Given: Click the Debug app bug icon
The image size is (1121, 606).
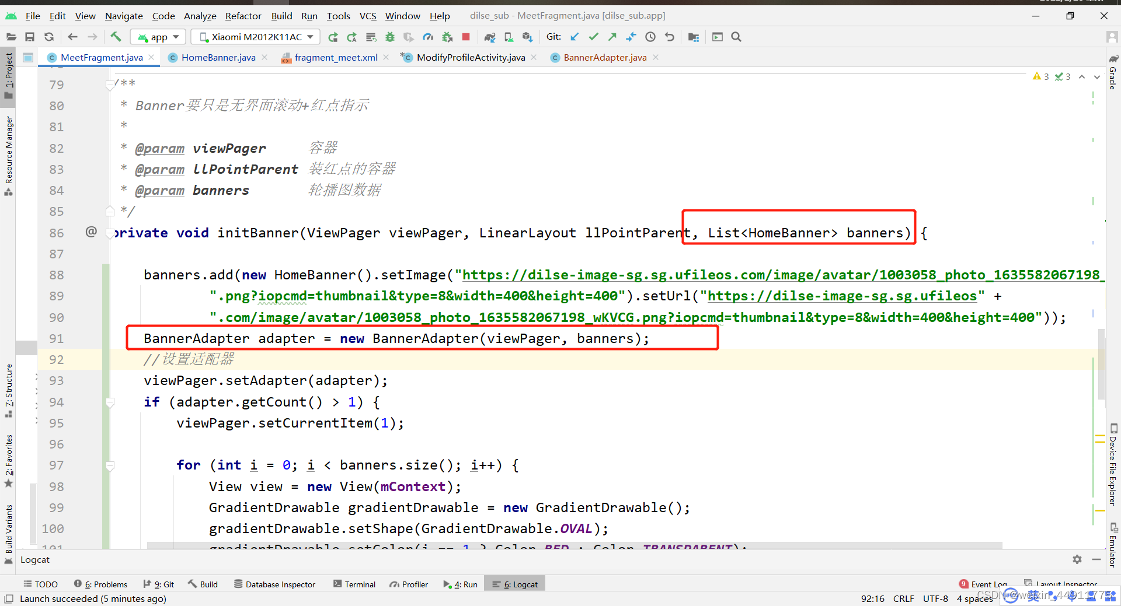Looking at the screenshot, I should pos(390,37).
